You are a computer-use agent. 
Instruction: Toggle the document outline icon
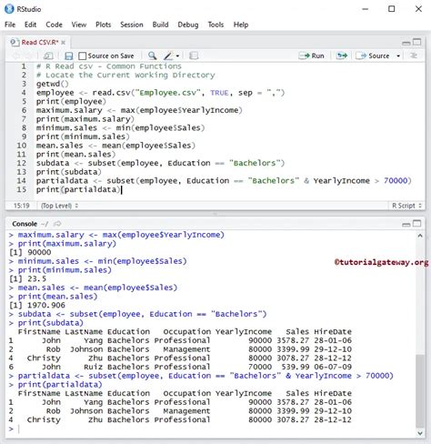click(x=413, y=55)
